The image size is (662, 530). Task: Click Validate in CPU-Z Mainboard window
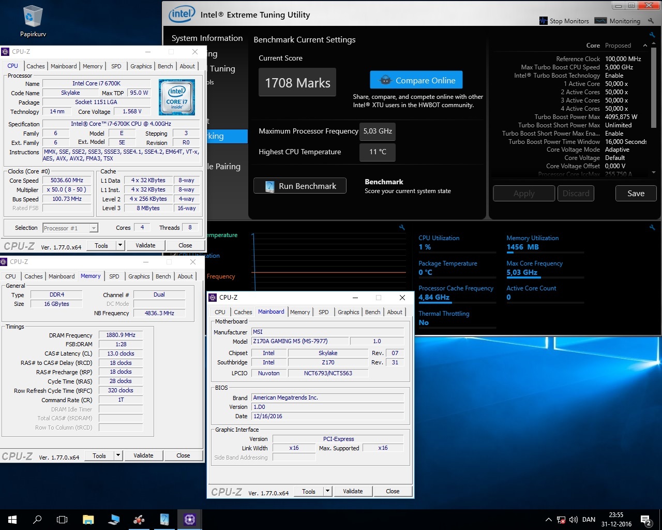pyautogui.click(x=353, y=491)
